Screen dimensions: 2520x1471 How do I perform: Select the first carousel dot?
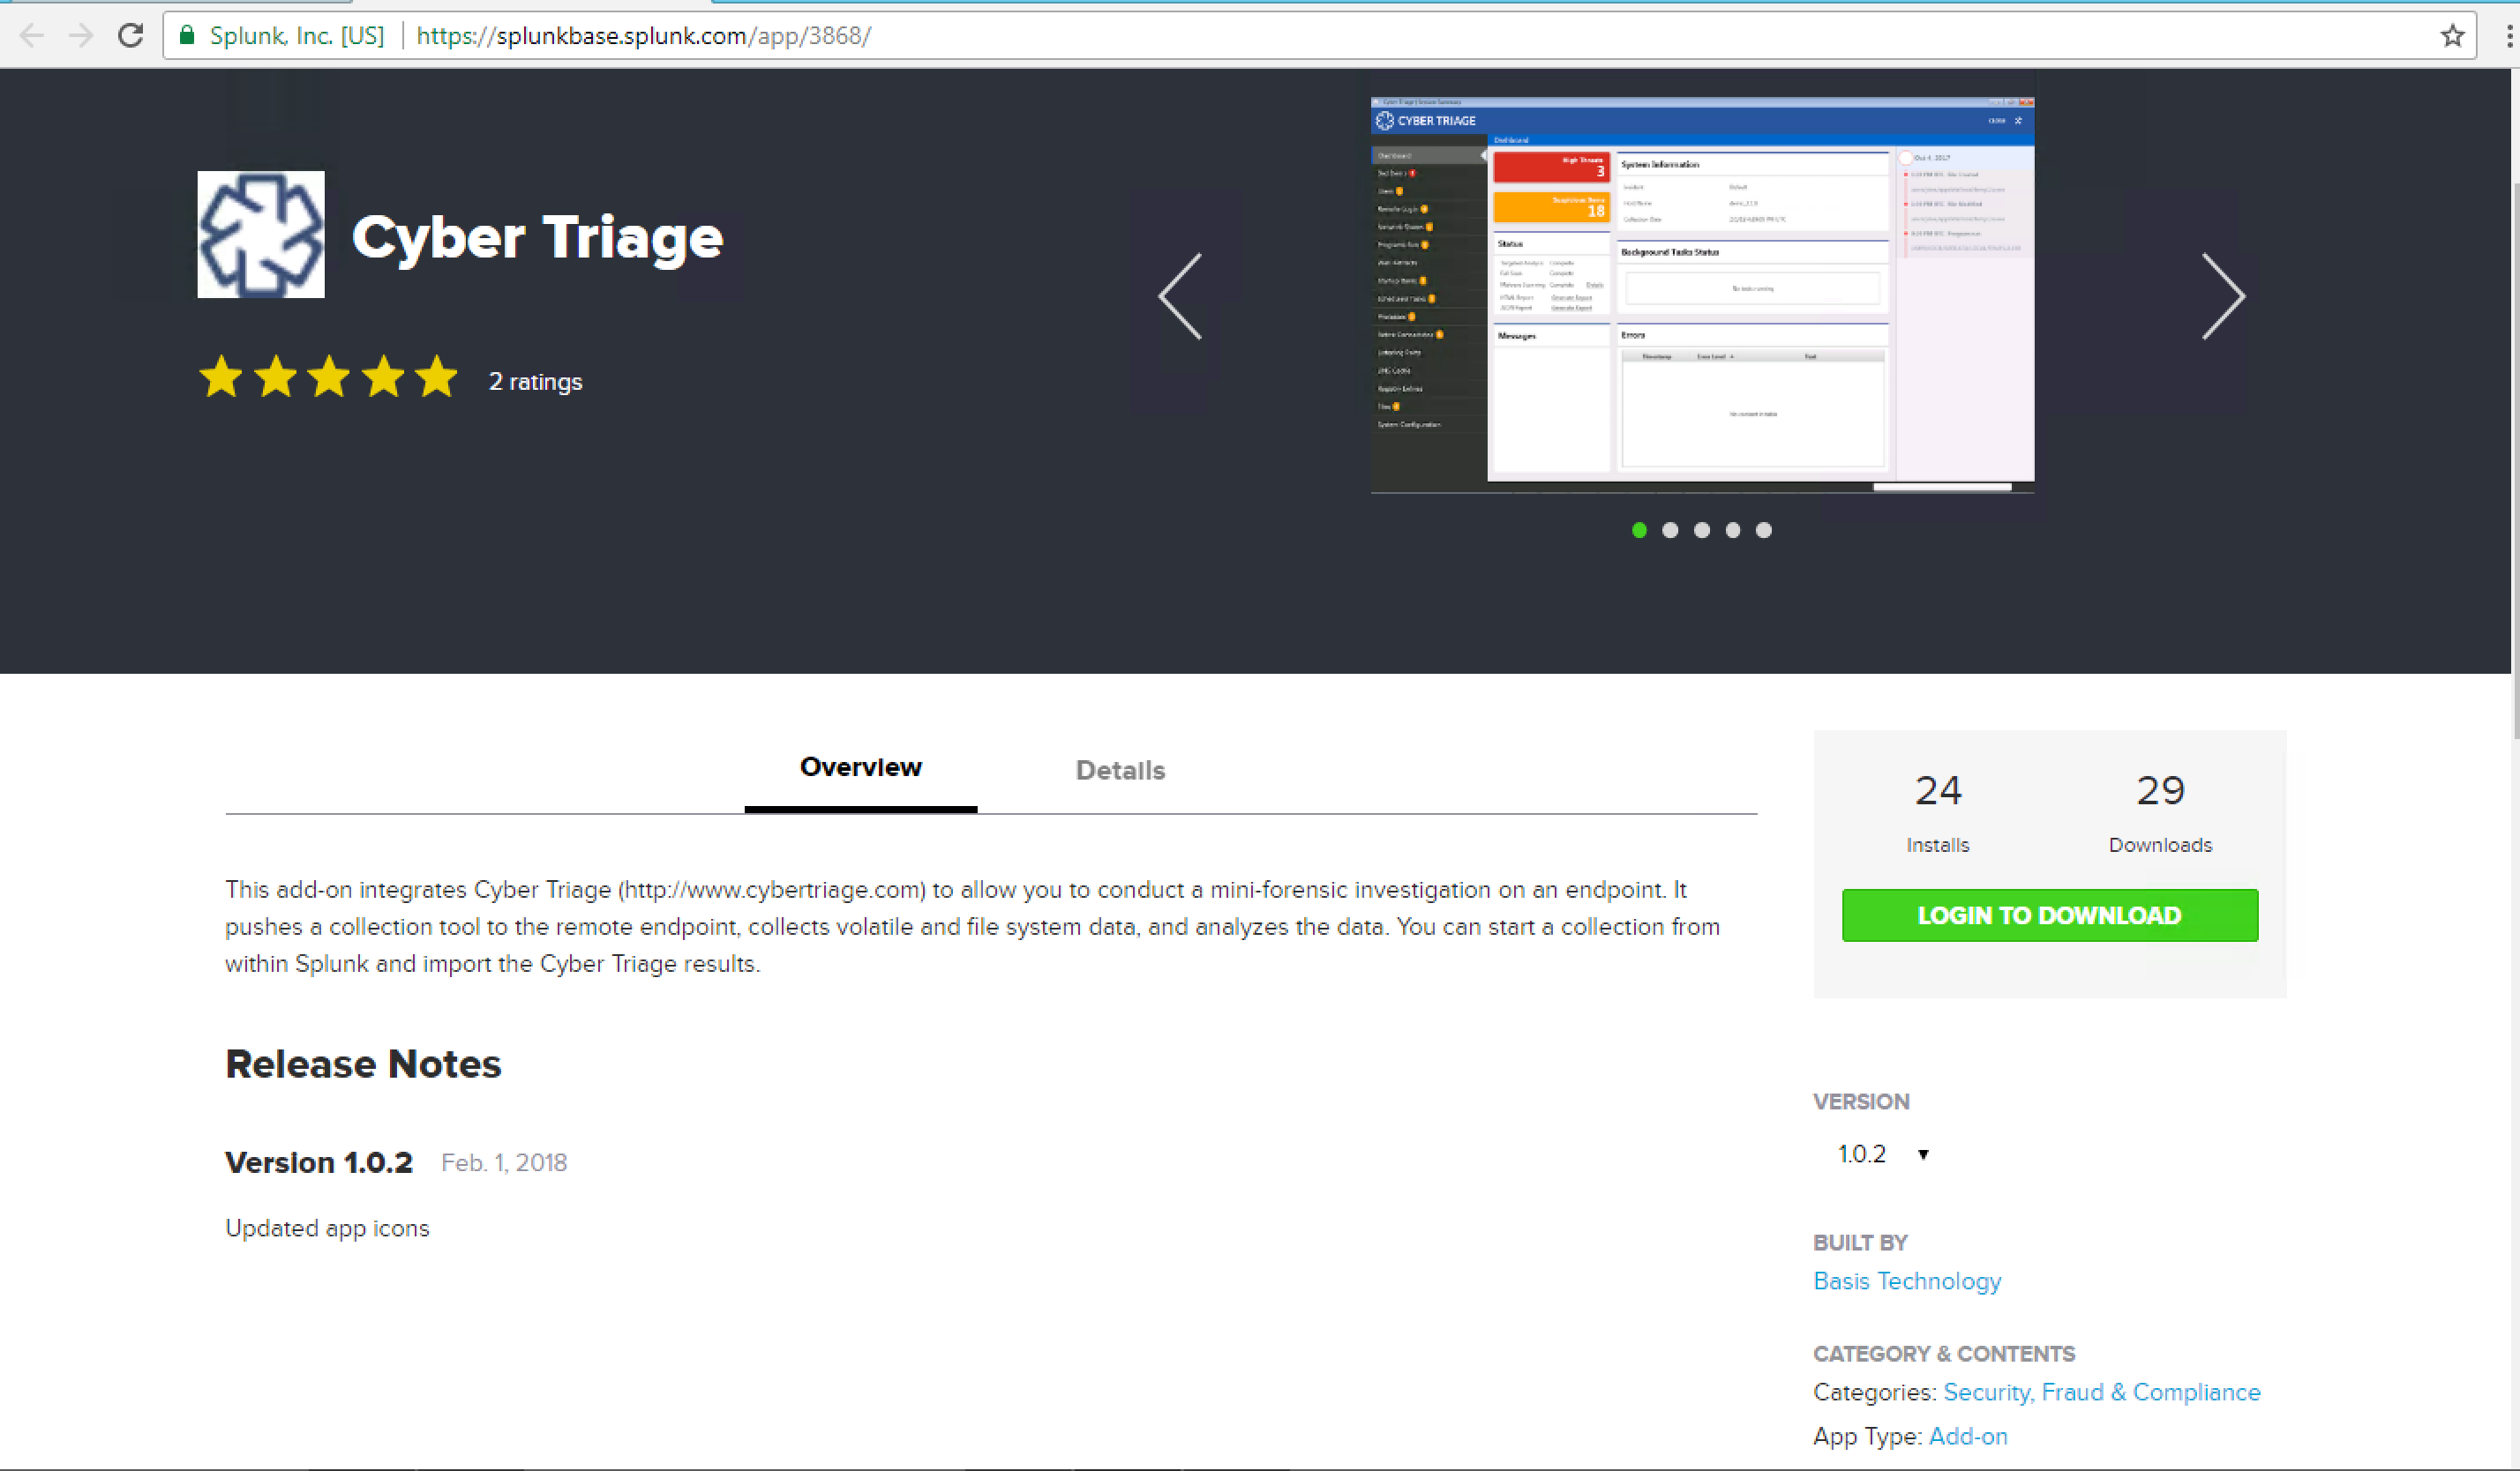tap(1639, 531)
